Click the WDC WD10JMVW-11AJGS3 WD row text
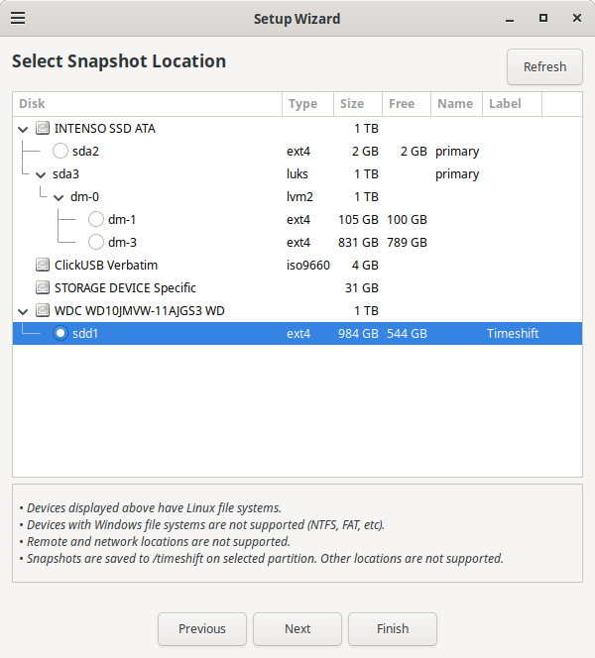Viewport: 595px width, 658px height. pyautogui.click(x=140, y=311)
